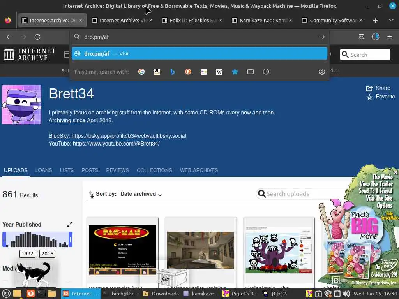The width and height of the screenshot is (399, 299).
Task: Favorite the Brett34 profile
Action: click(x=381, y=97)
